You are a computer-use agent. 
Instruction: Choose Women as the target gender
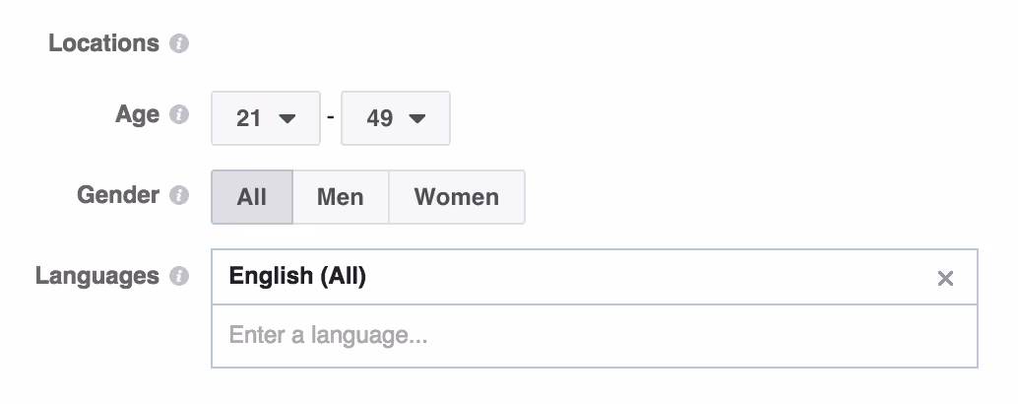[457, 197]
